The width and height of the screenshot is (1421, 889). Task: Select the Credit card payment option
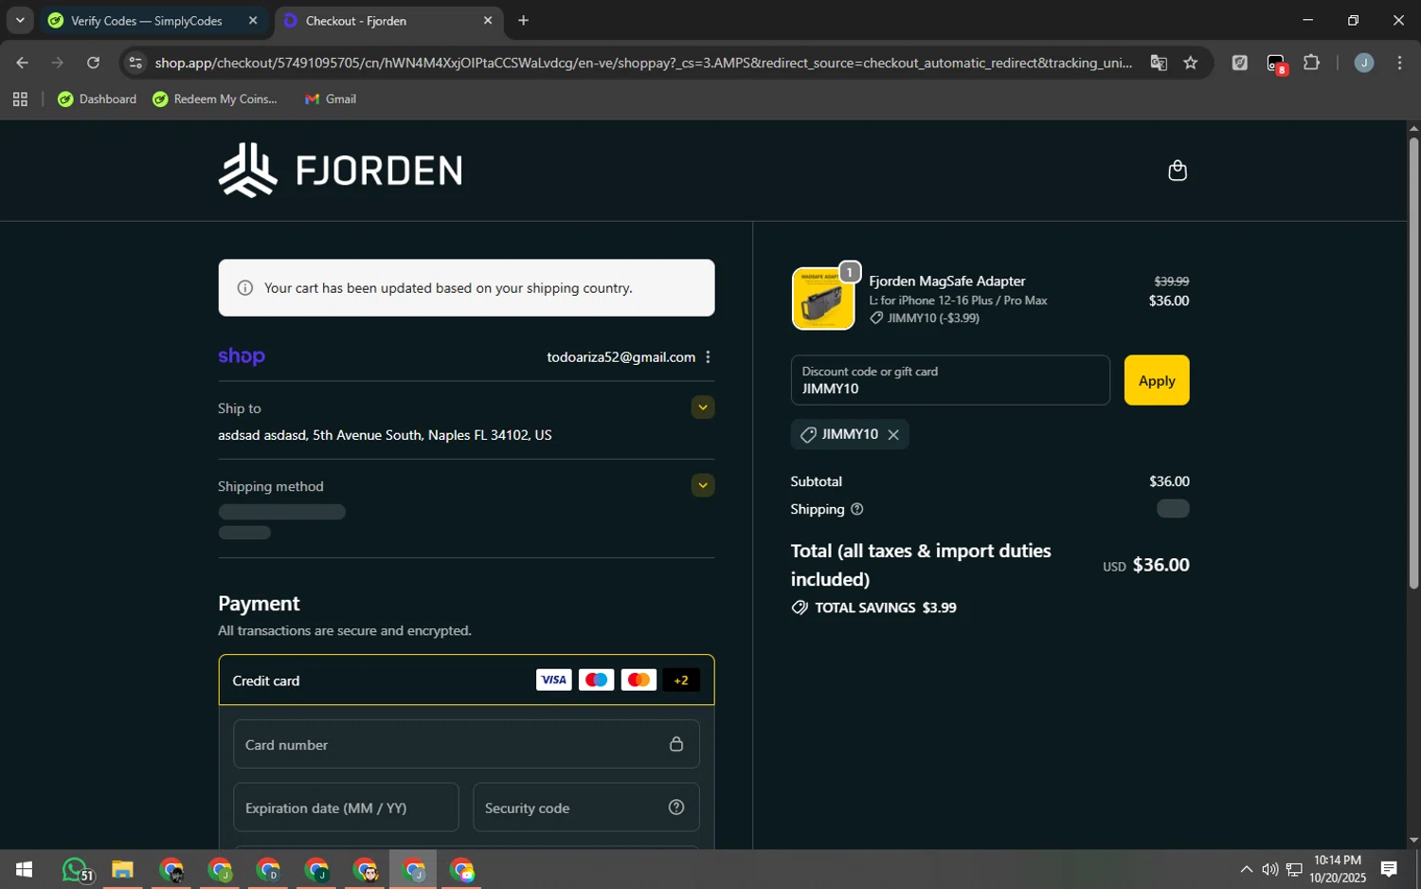(x=466, y=680)
